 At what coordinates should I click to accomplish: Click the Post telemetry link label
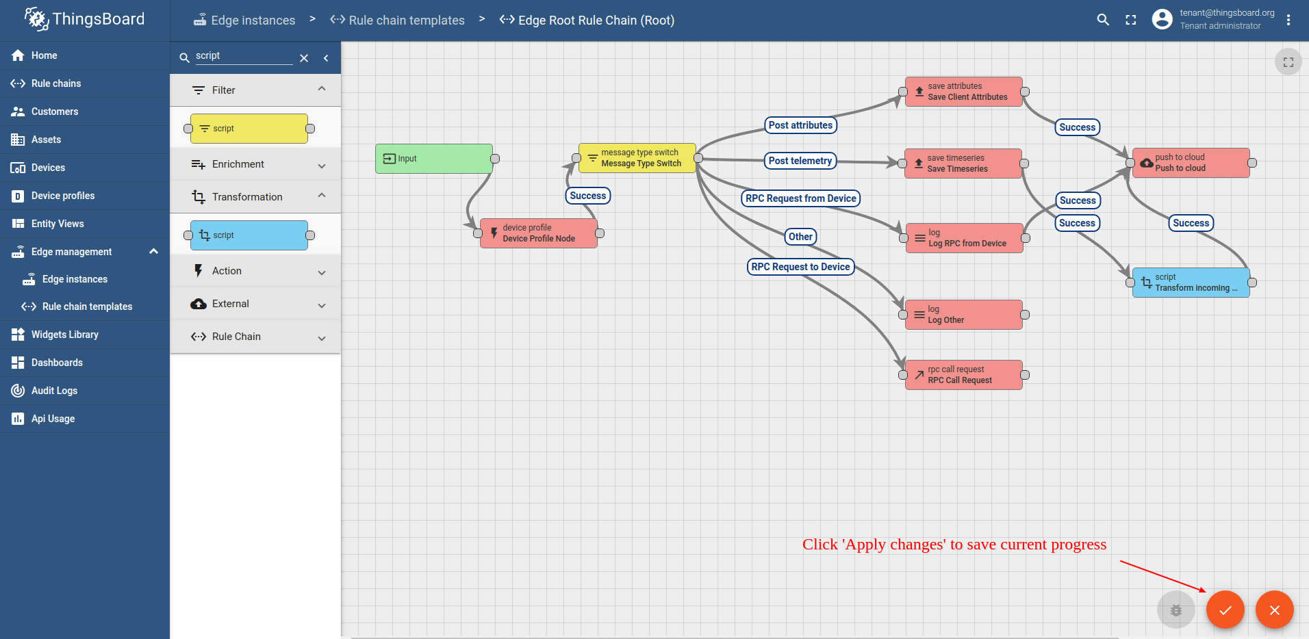[x=800, y=161]
